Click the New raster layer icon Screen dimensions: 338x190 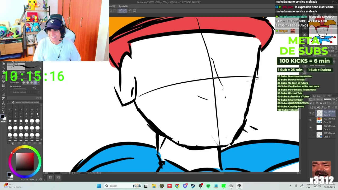[x=311, y=107]
